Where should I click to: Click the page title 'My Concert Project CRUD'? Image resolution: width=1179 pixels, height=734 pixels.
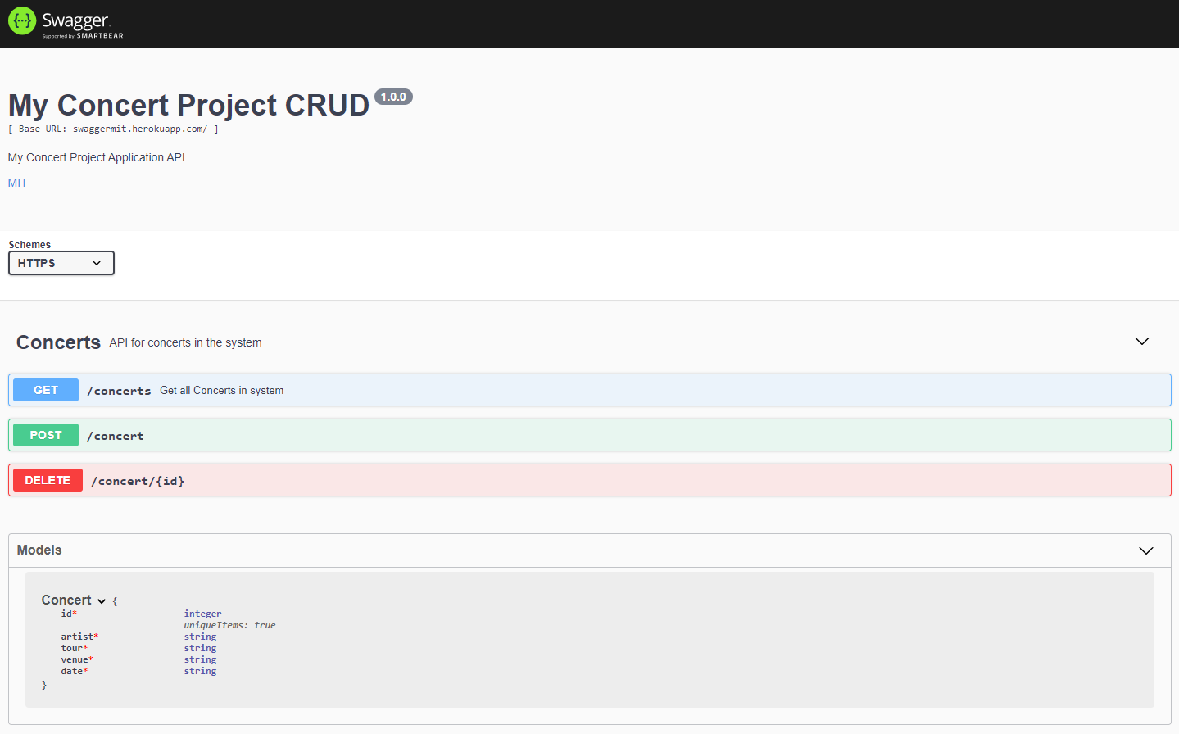click(188, 105)
